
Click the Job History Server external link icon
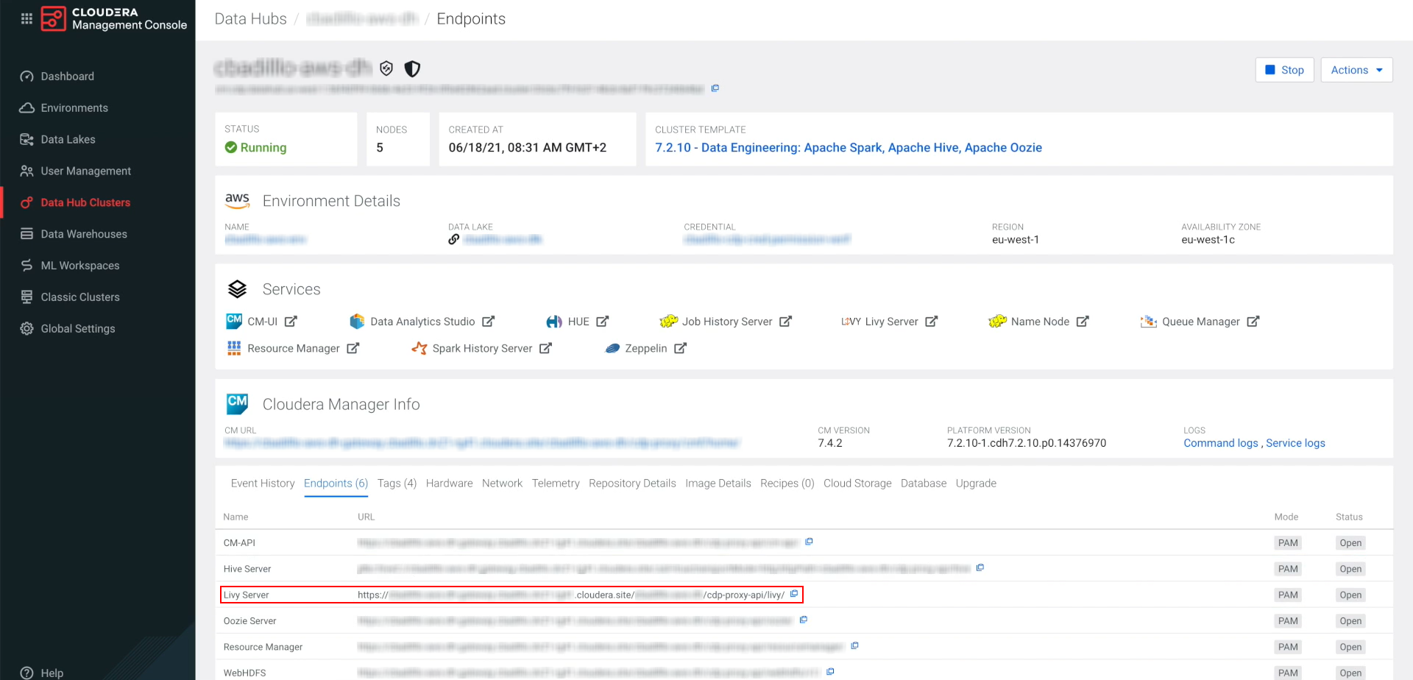pos(786,322)
